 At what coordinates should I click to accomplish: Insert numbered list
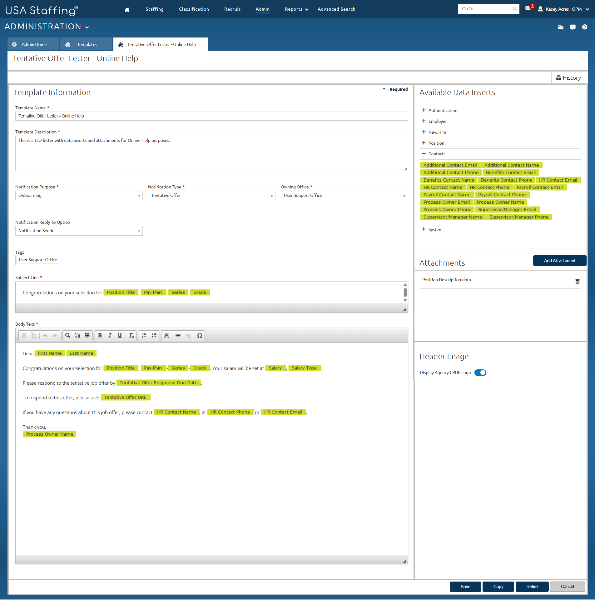144,335
